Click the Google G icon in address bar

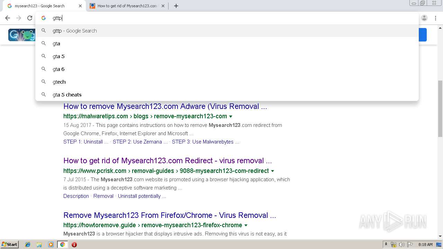pos(44,18)
